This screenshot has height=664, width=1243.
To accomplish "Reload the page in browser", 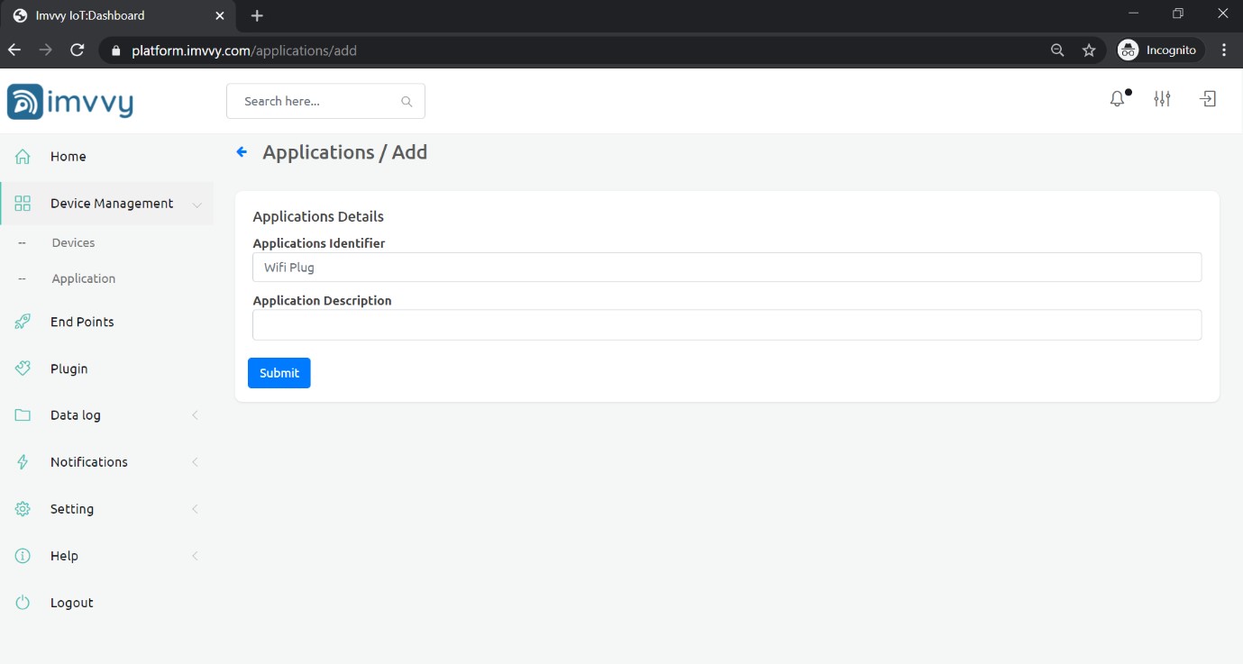I will tap(78, 50).
